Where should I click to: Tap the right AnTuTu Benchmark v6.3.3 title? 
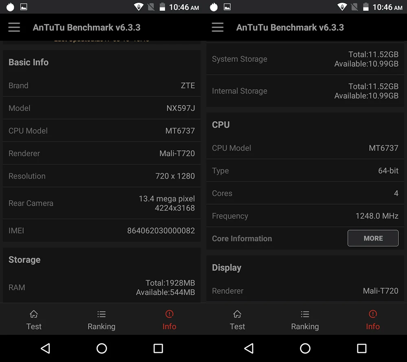[x=290, y=27]
